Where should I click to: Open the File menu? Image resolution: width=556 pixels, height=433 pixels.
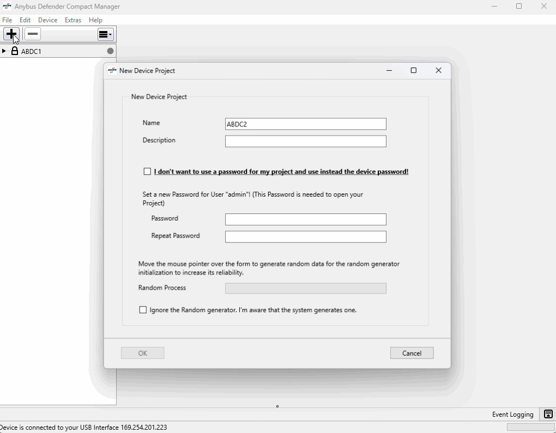tap(7, 20)
